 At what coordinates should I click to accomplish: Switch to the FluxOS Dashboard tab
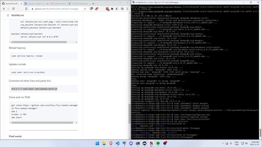78,4
